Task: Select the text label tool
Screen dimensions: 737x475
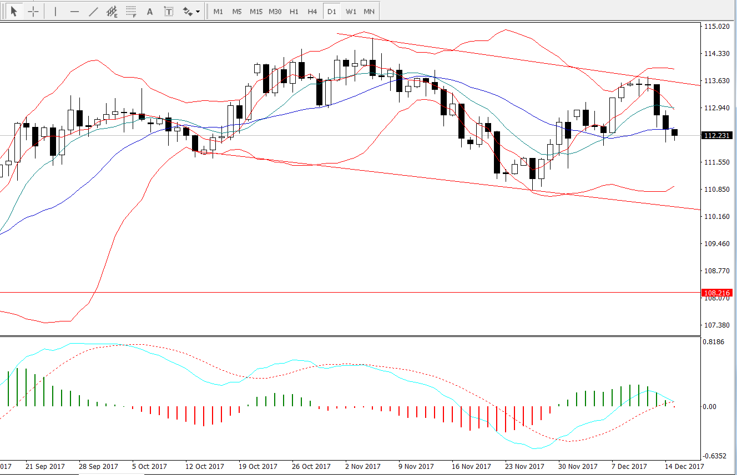Action: pyautogui.click(x=169, y=11)
